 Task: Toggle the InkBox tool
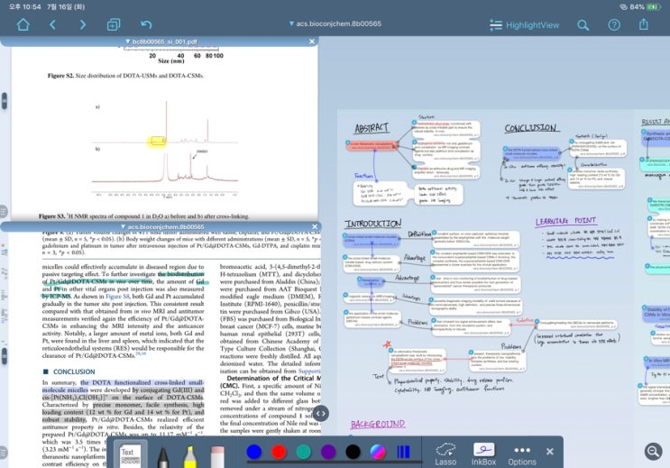(483, 454)
